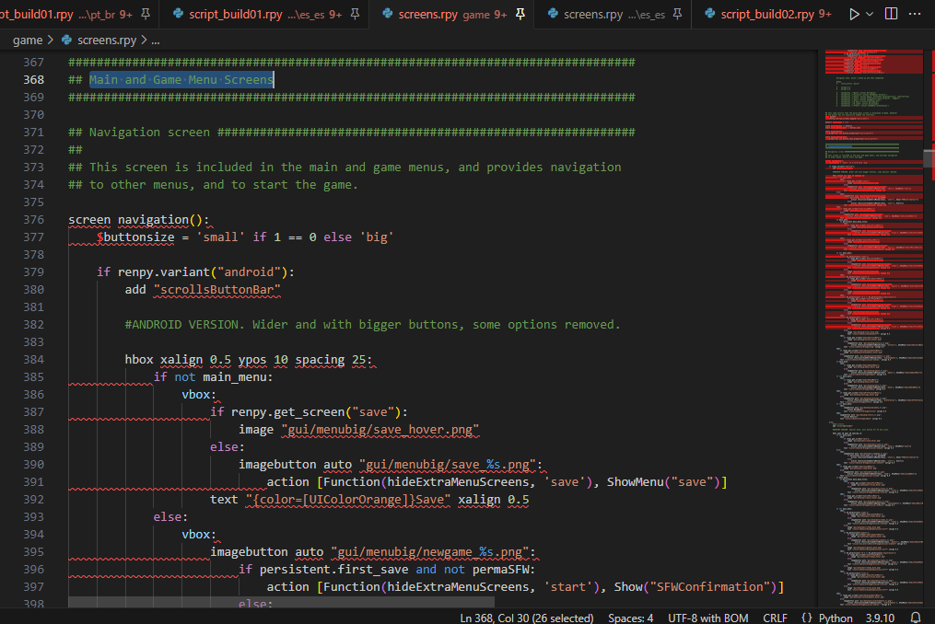Click the ShowMenu("save") call

tap(663, 481)
